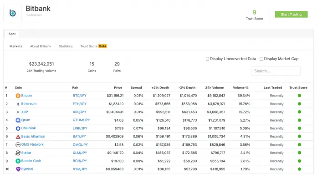Switch to the Statistics tab
This screenshot has height=174, width=317.
[66, 46]
